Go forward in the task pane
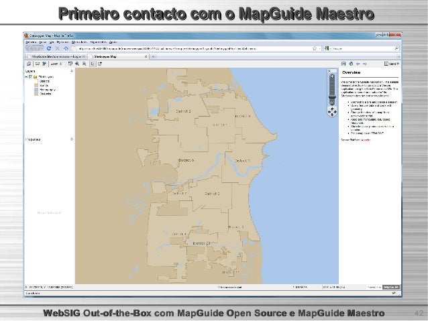The height and width of the screenshot is (321, 428). click(365, 64)
